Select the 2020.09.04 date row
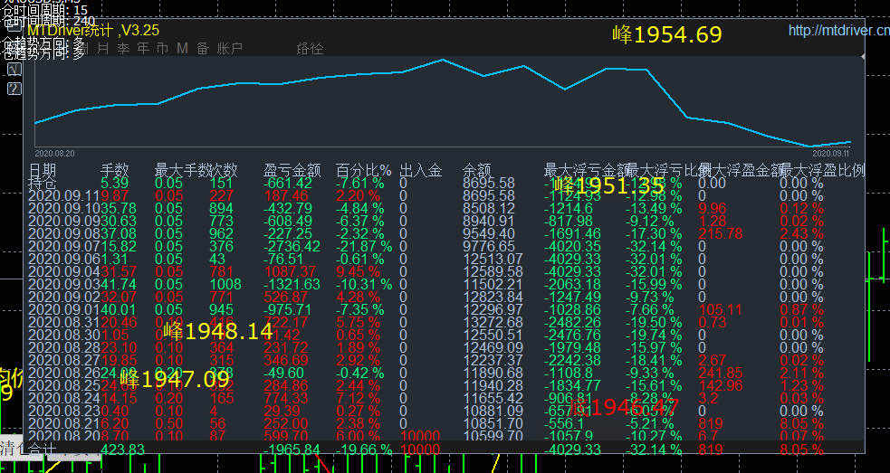The width and height of the screenshot is (890, 473). [64, 271]
